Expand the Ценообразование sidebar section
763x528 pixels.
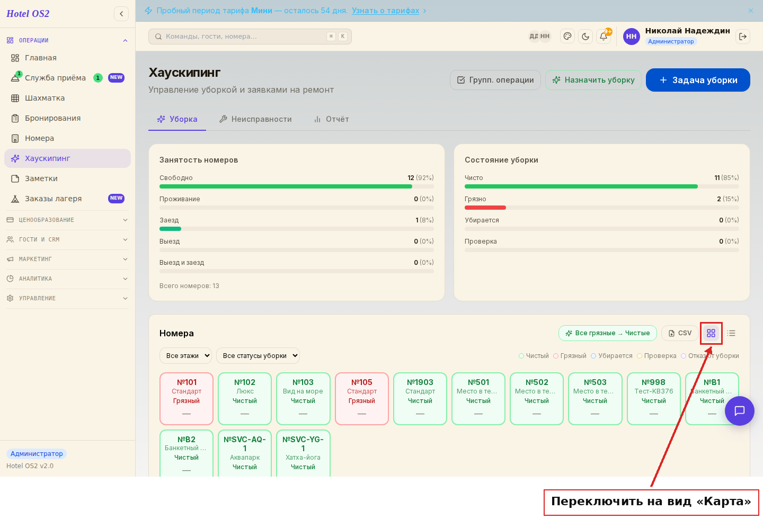click(67, 220)
